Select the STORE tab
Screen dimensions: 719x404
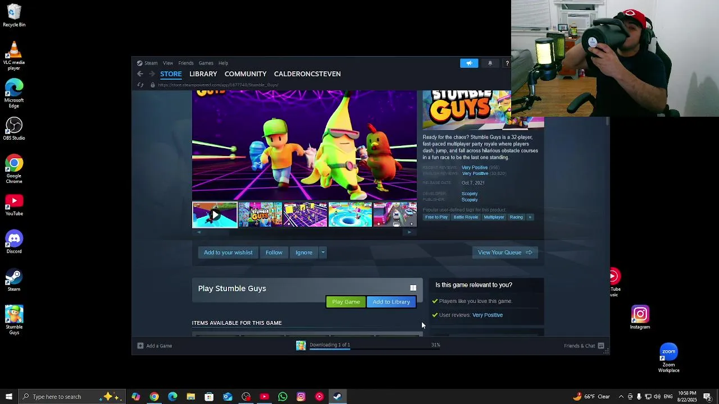click(171, 74)
